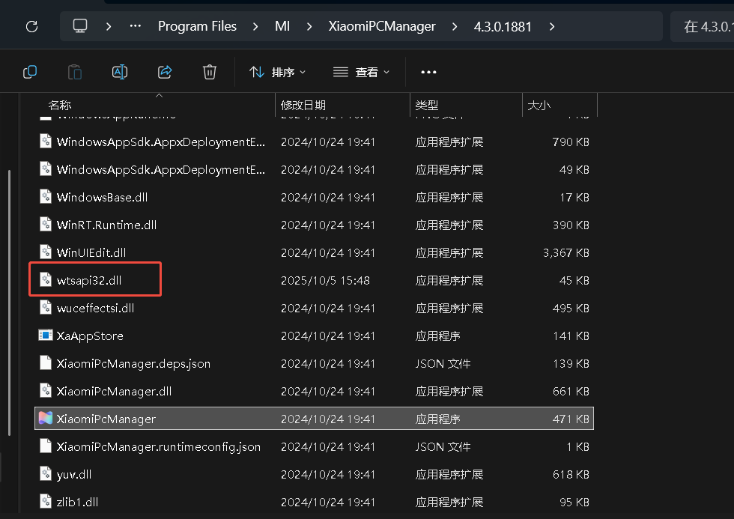Select the XiaomiPcManager.runtimeconfig.json file name

click(x=158, y=446)
